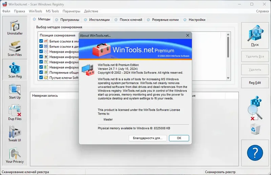Click the blue question mark help icon

tap(255, 153)
